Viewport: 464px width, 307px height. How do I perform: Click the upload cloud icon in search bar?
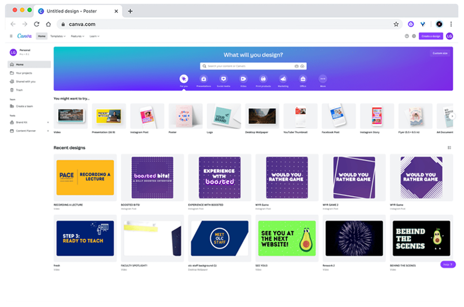point(303,66)
